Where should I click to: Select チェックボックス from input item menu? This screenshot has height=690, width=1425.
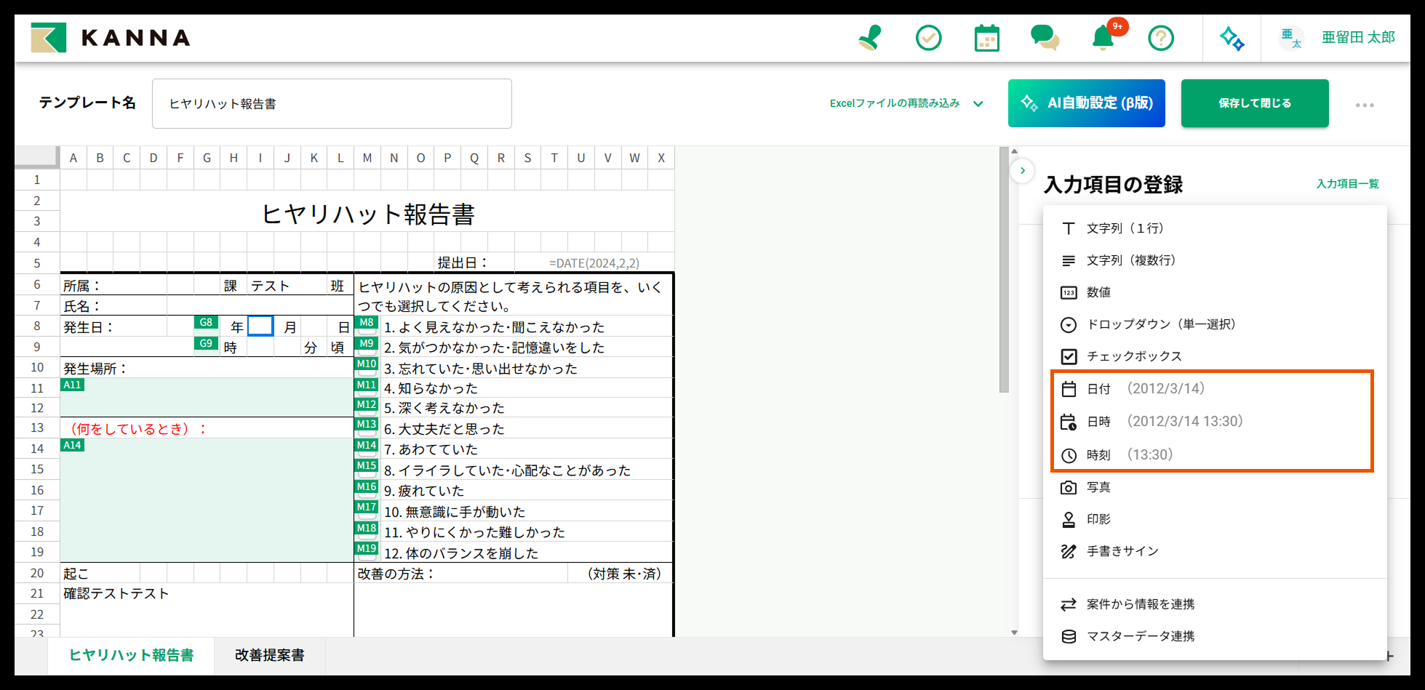coord(1133,356)
